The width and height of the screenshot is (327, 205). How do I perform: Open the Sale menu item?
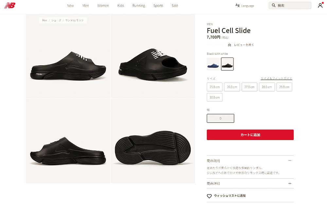pos(175,6)
